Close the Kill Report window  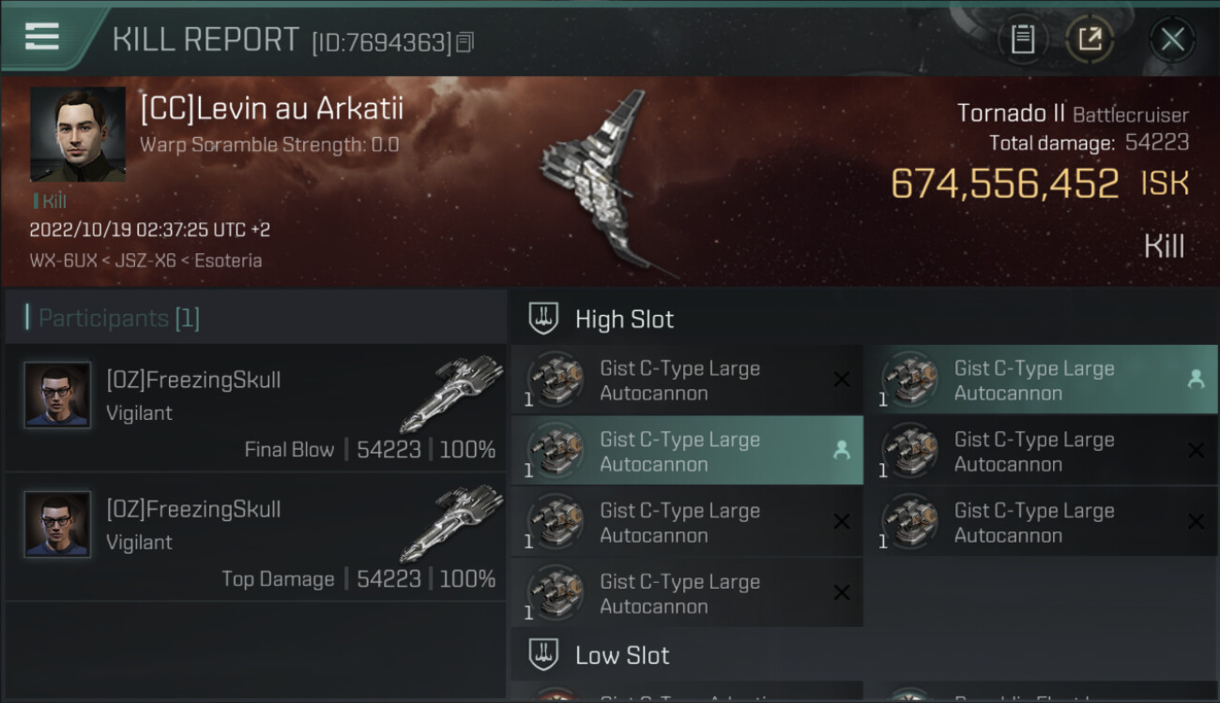[x=1172, y=39]
